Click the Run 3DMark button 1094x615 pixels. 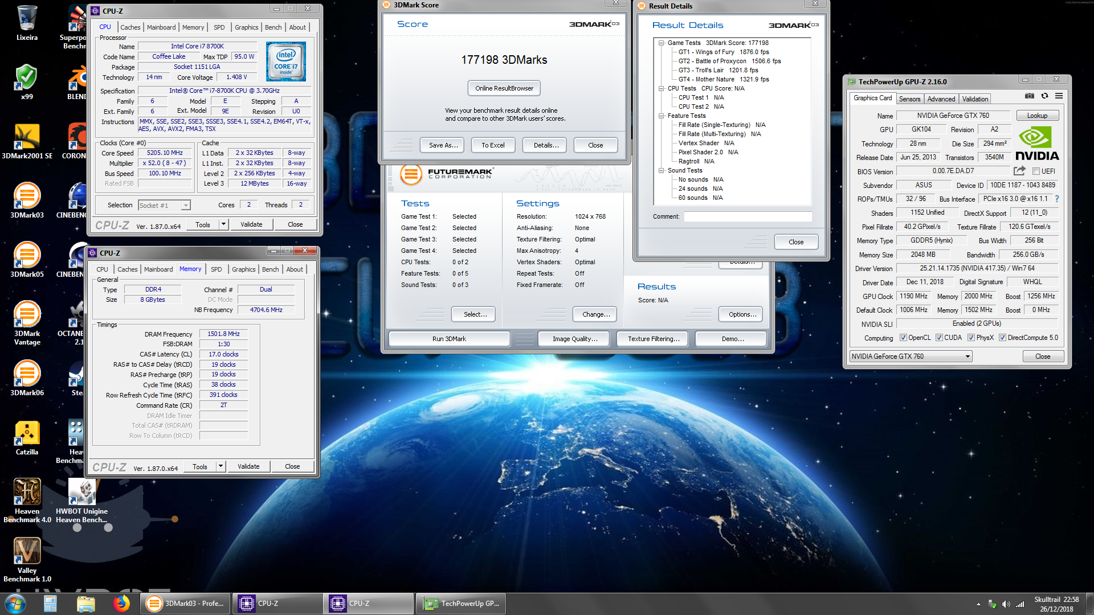point(449,339)
